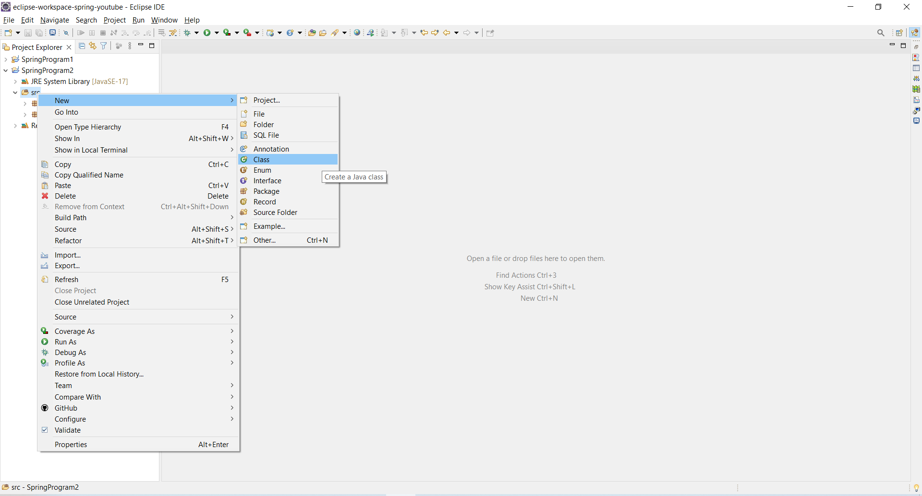Viewport: 922px width, 496px height.
Task: Open the Run configurations dropdown arrow
Action: pyautogui.click(x=217, y=33)
